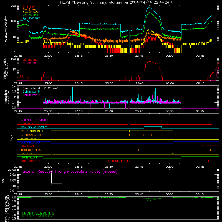This screenshot has width=222, height=222.
Task: Select the '3-6 keV' legend entry
Action: click(x=29, y=7)
